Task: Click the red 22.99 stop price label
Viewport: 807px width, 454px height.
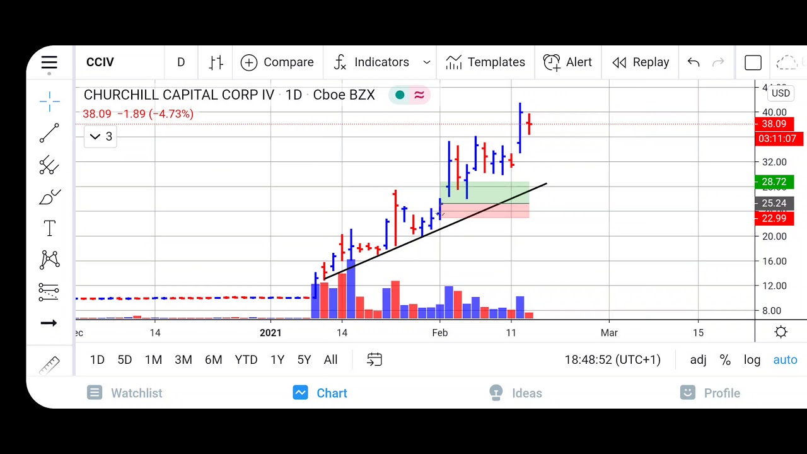Action: pos(774,218)
